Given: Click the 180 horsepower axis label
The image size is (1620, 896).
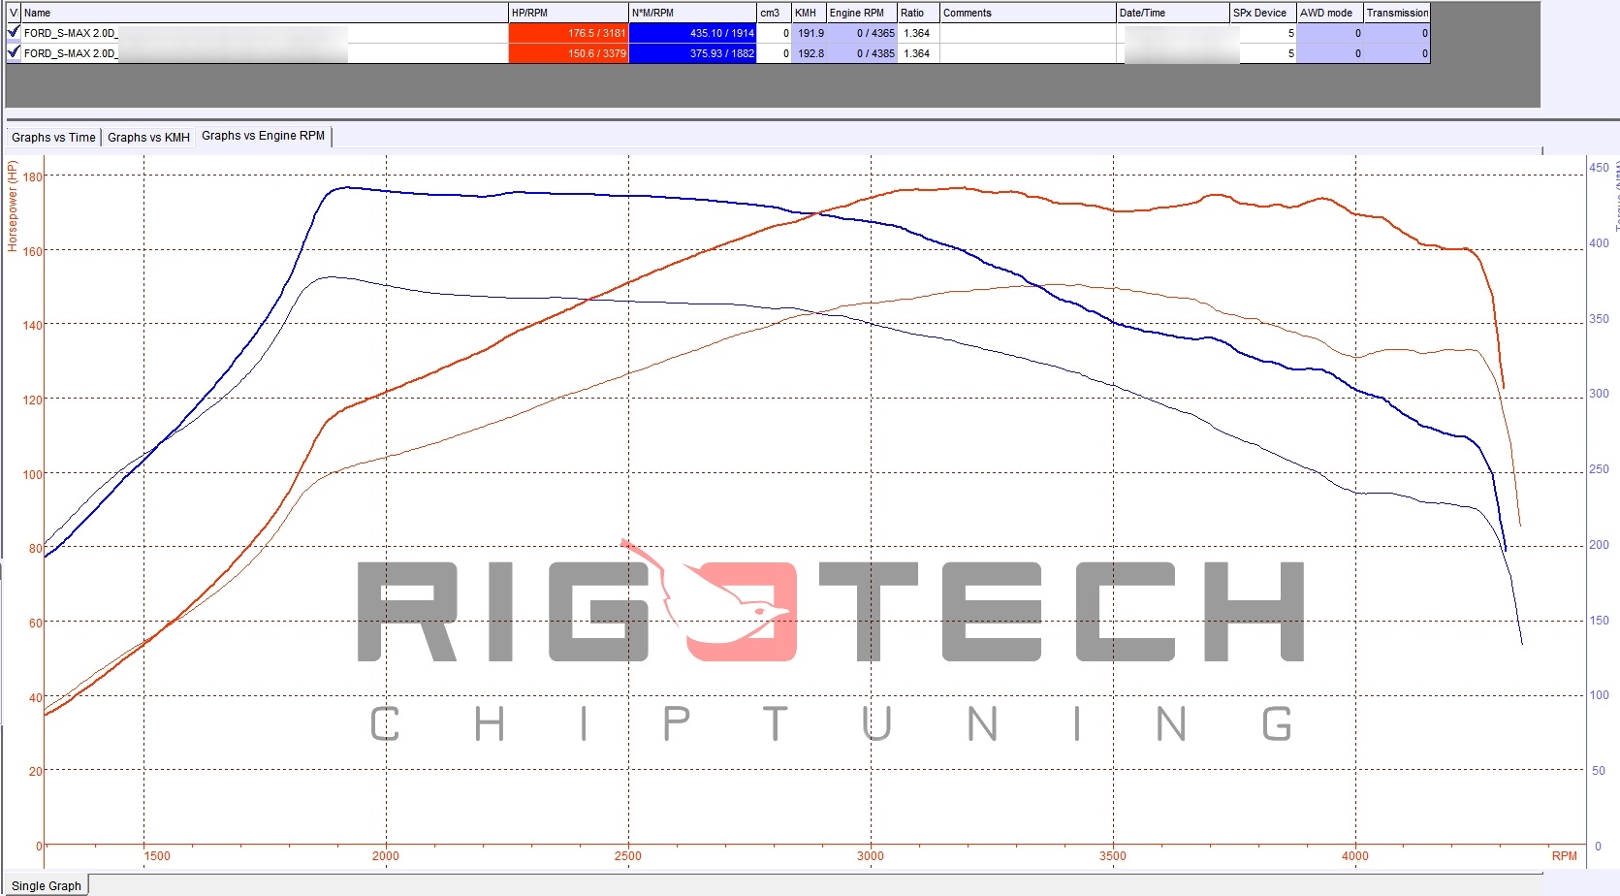Looking at the screenshot, I should (x=33, y=176).
